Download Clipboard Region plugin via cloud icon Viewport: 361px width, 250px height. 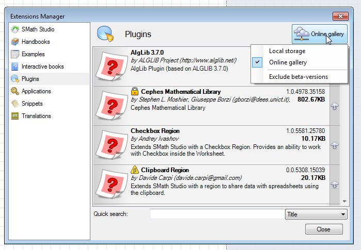tap(335, 185)
